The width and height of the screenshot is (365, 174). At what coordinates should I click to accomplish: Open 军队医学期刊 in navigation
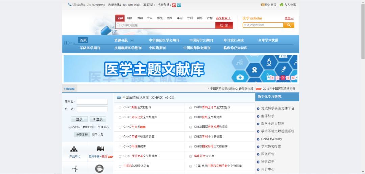tap(90, 48)
